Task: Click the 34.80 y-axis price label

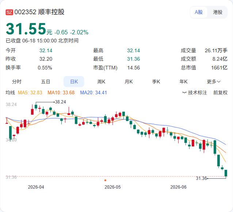Action: (11, 140)
